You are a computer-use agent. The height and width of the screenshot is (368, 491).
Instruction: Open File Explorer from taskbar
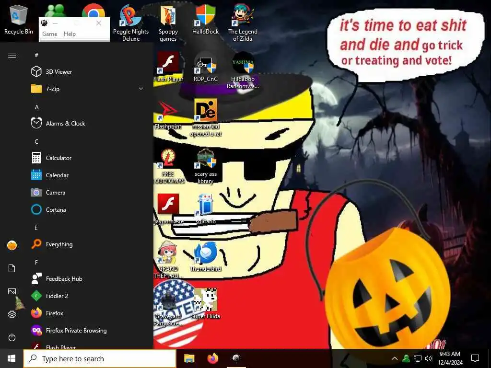point(189,358)
